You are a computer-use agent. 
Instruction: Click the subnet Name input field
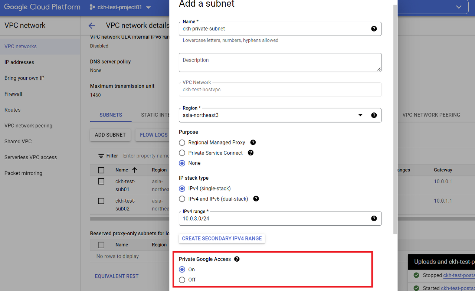pos(280,29)
